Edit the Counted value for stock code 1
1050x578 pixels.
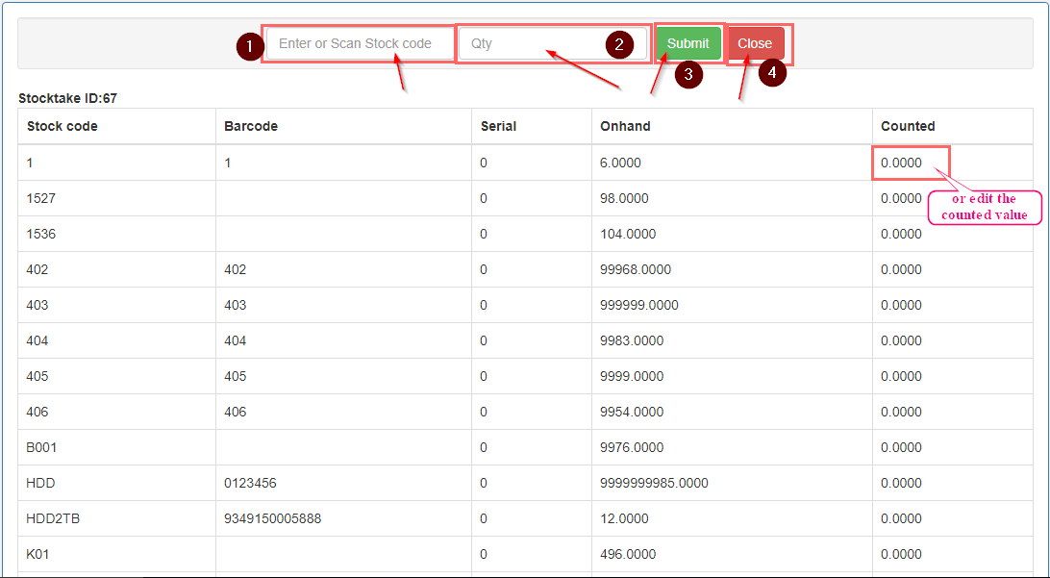[902, 163]
